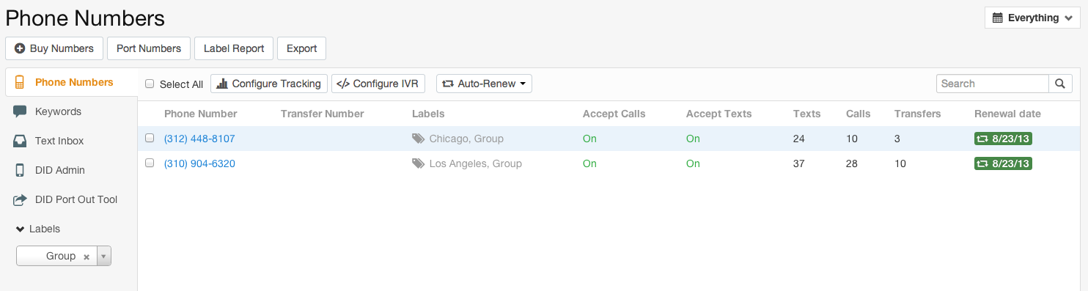The image size is (1088, 291).
Task: Click Configure IVR
Action: [378, 84]
